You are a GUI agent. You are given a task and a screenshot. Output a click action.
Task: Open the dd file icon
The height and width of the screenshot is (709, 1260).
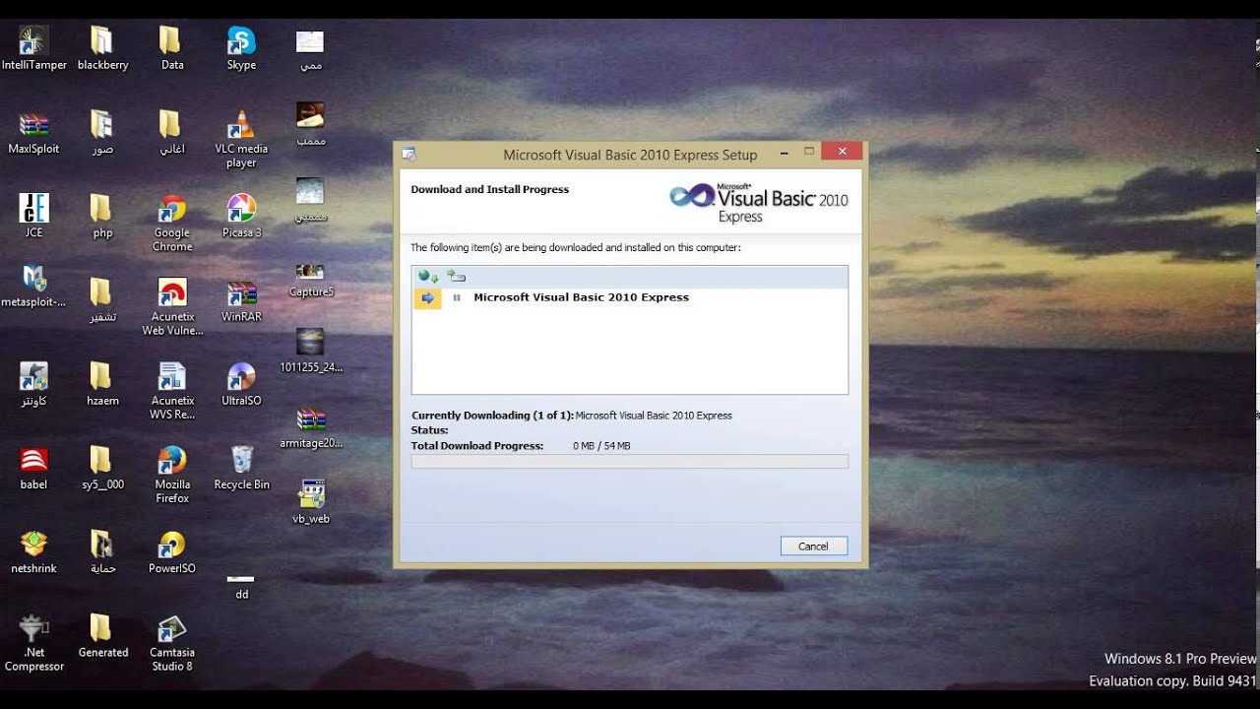point(241,579)
